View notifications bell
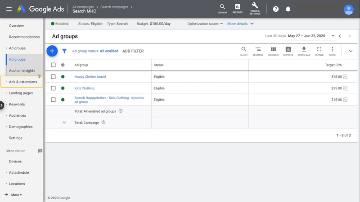This screenshot has width=360, height=202. (288, 9)
